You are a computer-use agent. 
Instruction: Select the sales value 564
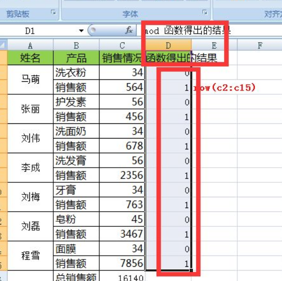[122, 87]
